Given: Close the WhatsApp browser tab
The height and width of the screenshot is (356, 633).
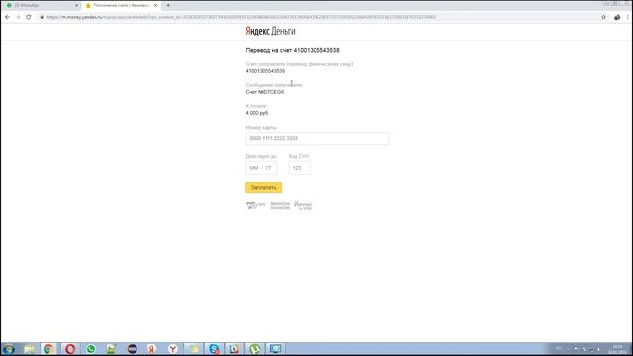Looking at the screenshot, I should pyautogui.click(x=77, y=5).
